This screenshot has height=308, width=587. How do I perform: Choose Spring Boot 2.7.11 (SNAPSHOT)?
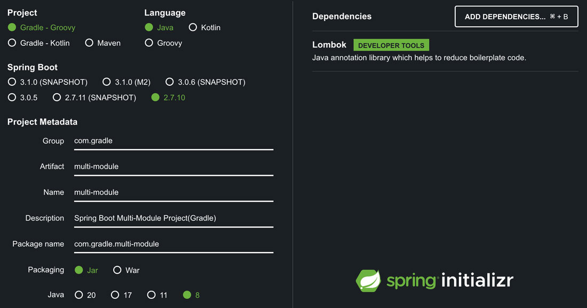coord(94,98)
